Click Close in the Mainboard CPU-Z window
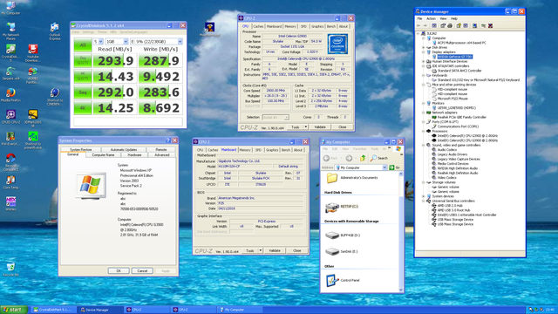The image size is (558, 314). (297, 250)
